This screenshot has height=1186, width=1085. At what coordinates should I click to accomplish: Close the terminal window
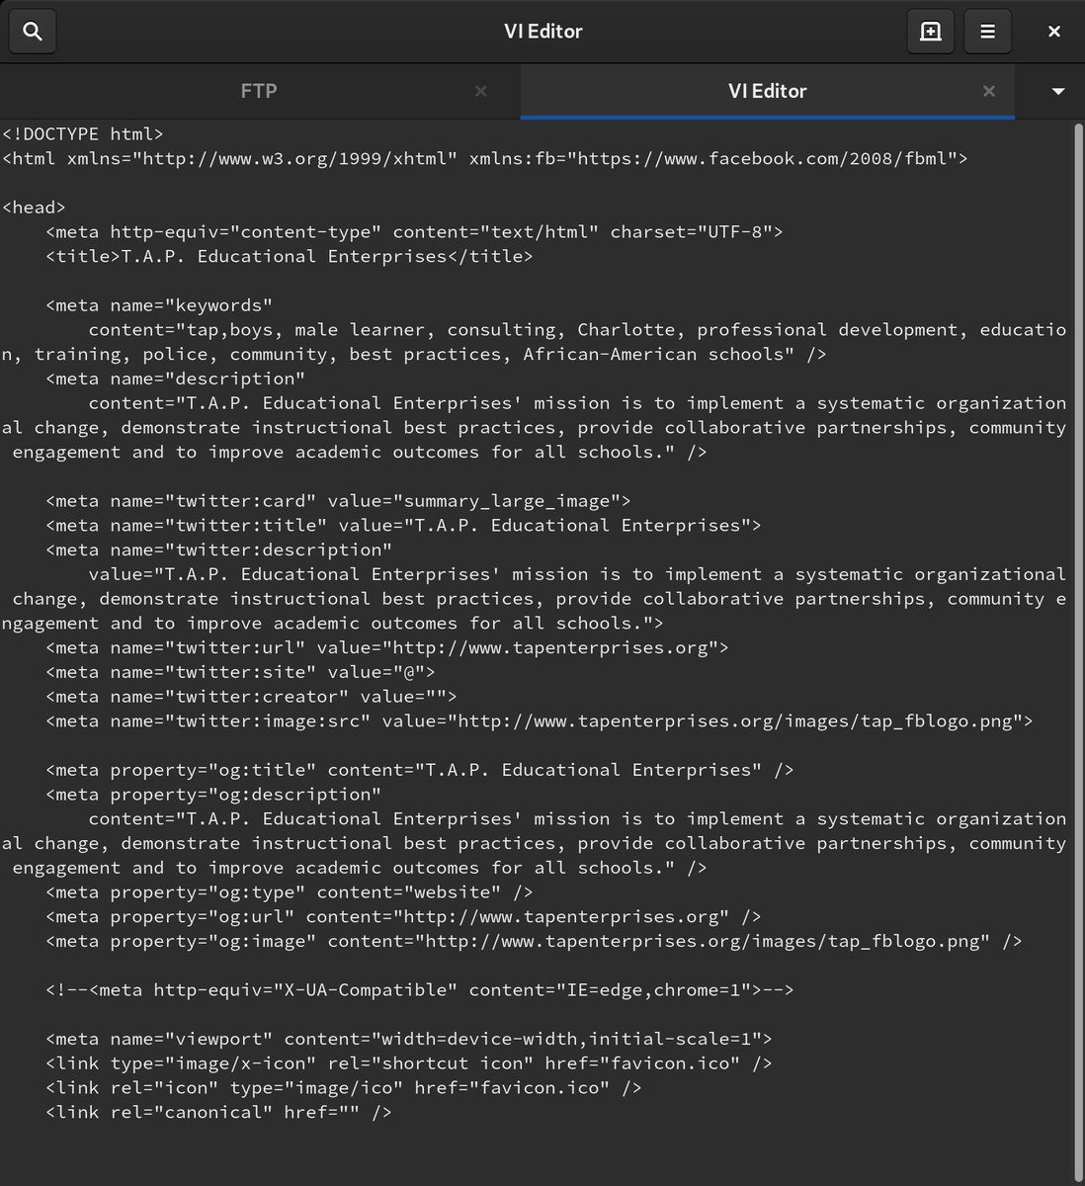coord(1053,32)
